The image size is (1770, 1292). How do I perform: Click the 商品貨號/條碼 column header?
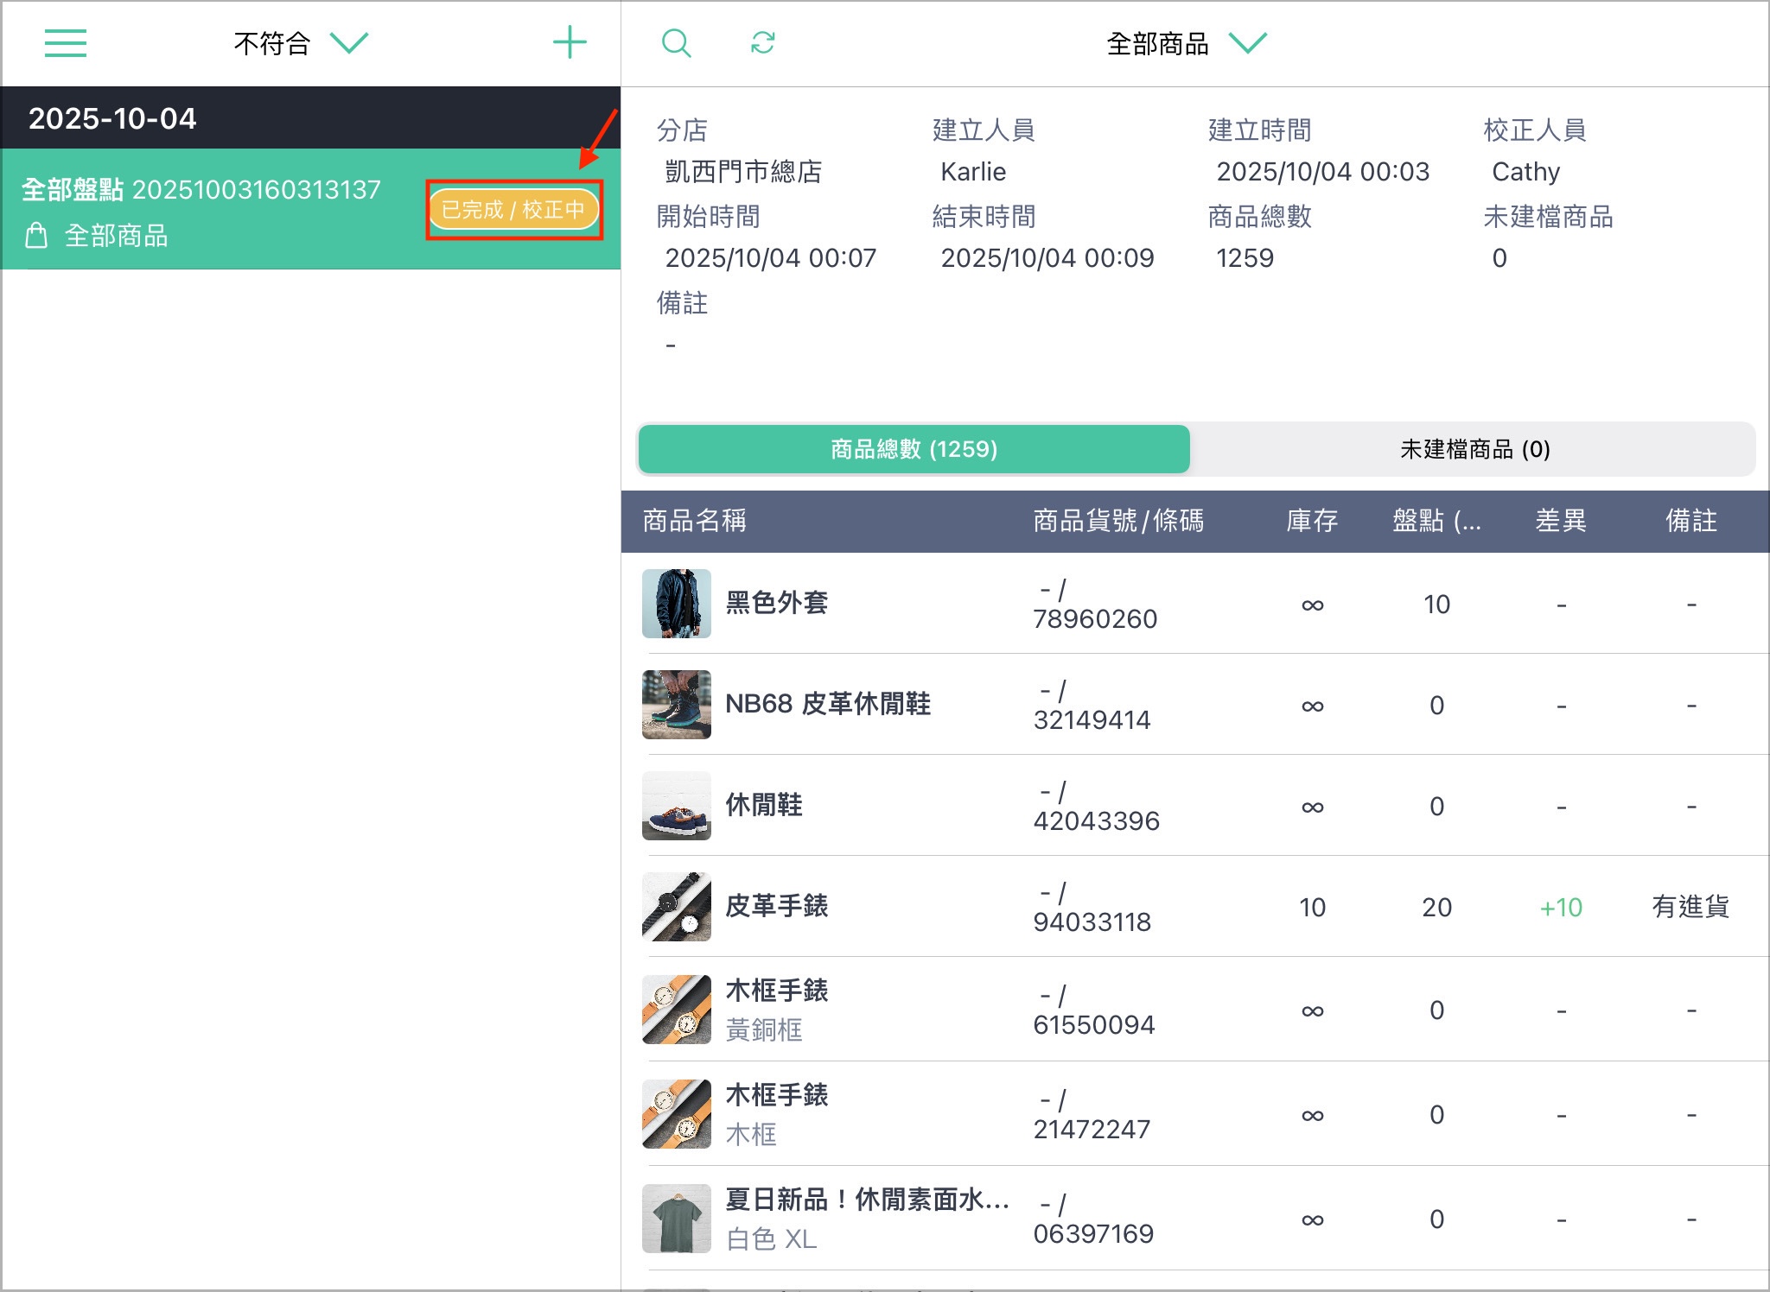(x=1118, y=521)
